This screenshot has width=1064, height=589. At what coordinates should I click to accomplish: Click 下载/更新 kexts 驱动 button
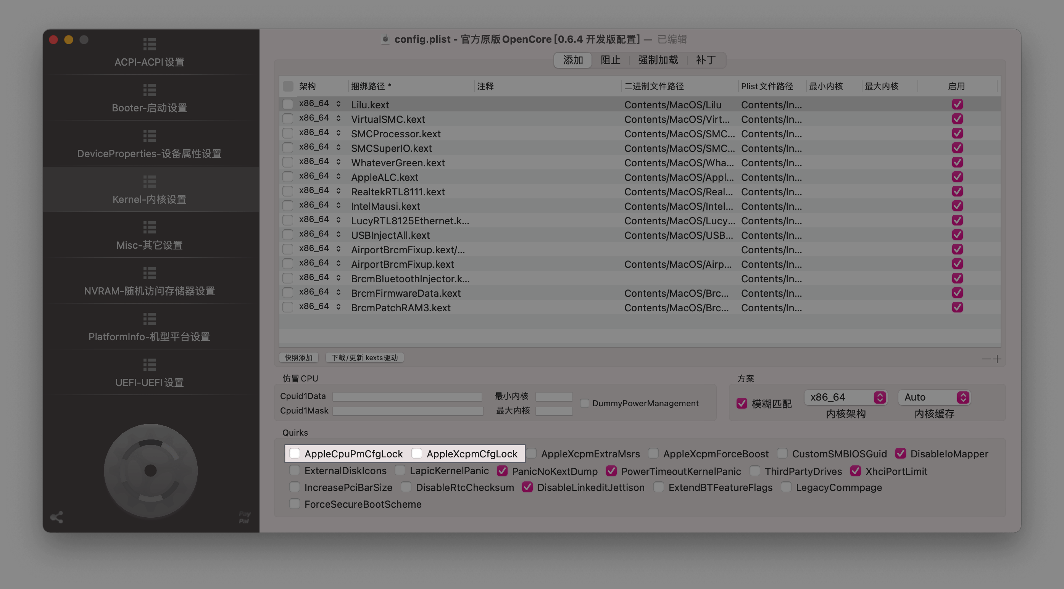[364, 357]
